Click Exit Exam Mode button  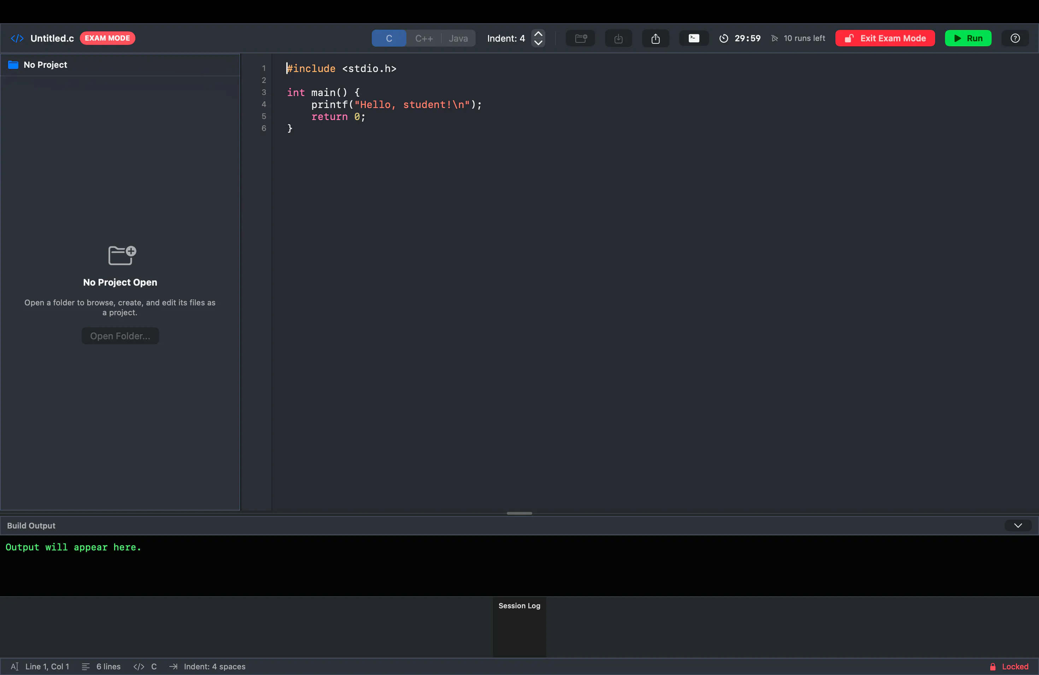885,38
